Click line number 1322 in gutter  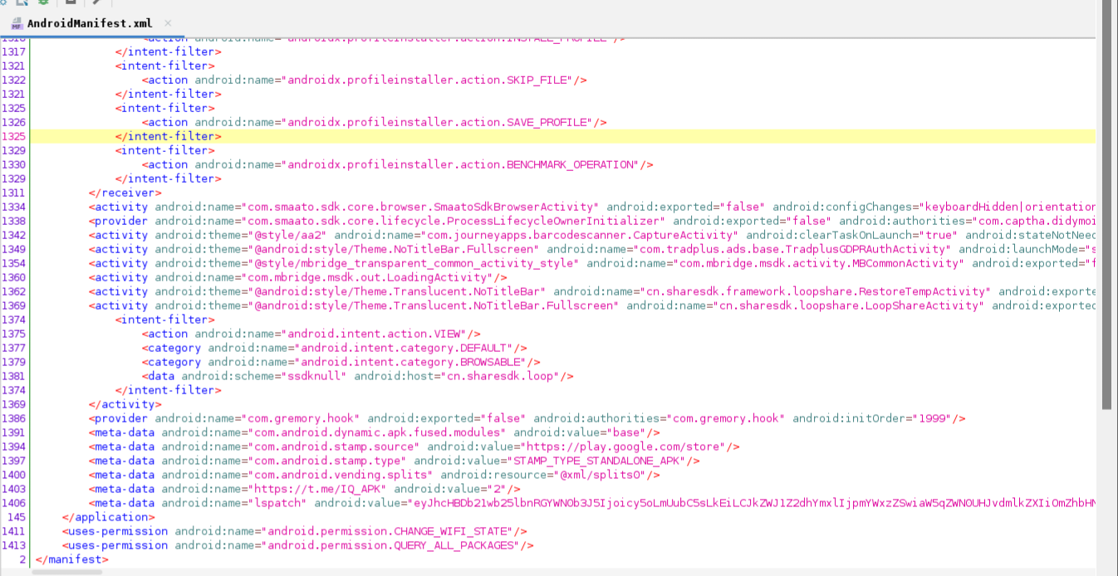click(x=13, y=80)
